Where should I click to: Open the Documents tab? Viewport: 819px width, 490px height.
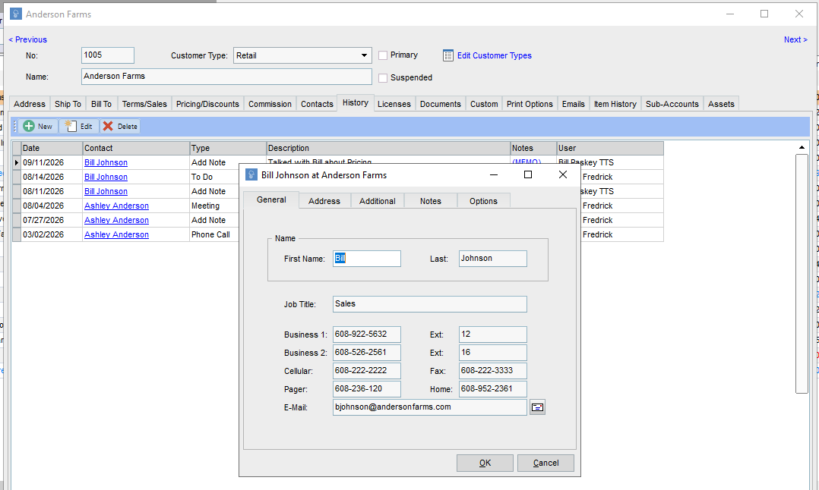point(441,104)
